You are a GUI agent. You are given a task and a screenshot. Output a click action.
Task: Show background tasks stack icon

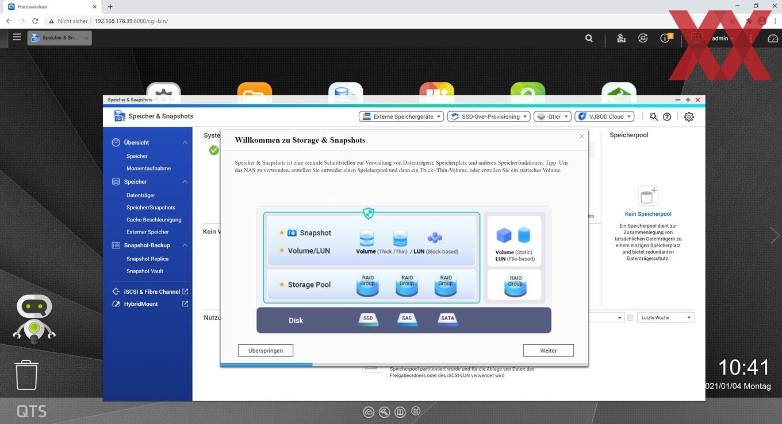click(621, 38)
